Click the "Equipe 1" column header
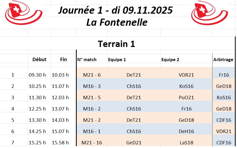The height and width of the screenshot is (148, 237). pyautogui.click(x=117, y=60)
